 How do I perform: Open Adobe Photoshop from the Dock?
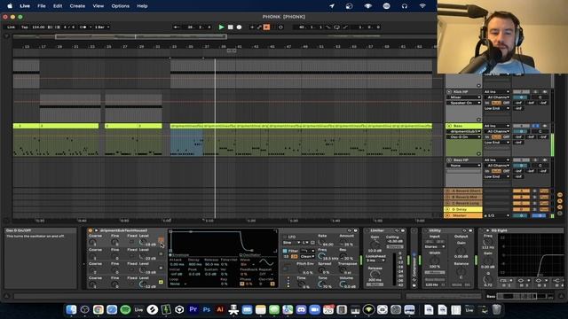(x=207, y=309)
